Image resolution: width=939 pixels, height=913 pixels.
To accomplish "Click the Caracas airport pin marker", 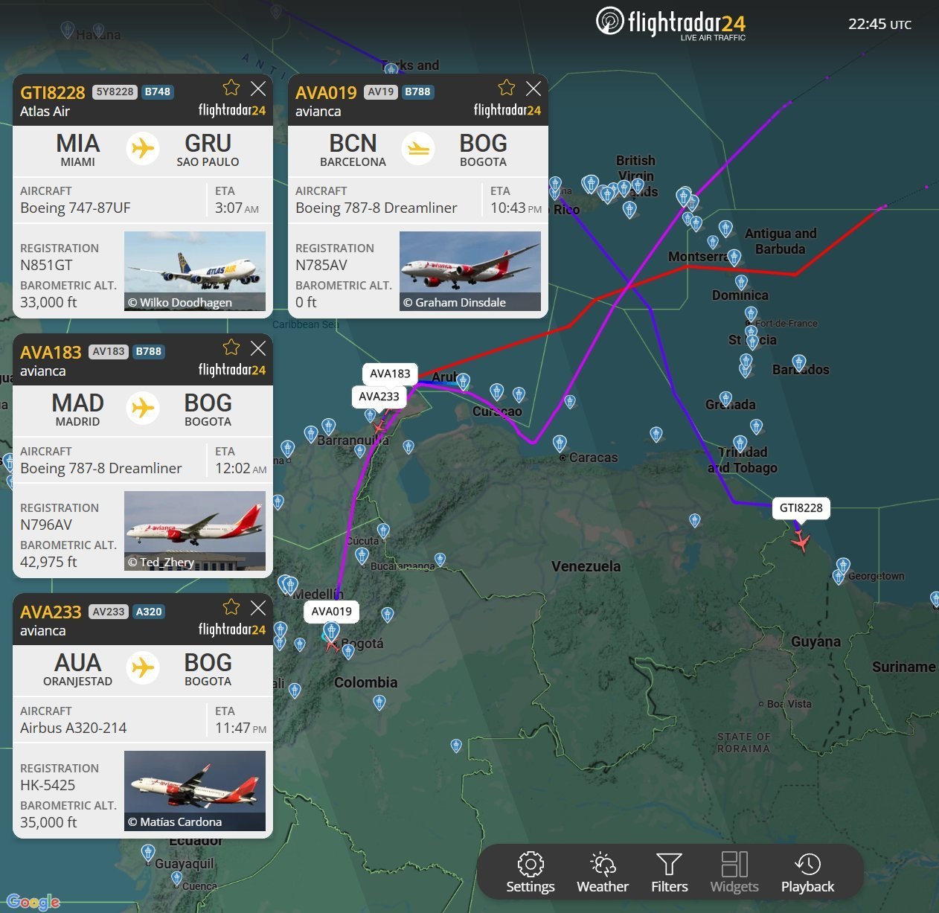I will pyautogui.click(x=560, y=443).
